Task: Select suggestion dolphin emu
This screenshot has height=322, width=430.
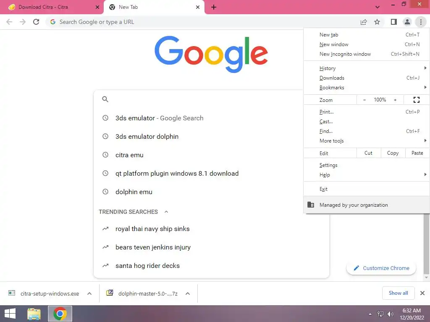Action: [211, 192]
